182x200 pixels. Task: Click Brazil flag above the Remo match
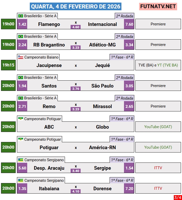pyautogui.click(x=21, y=98)
